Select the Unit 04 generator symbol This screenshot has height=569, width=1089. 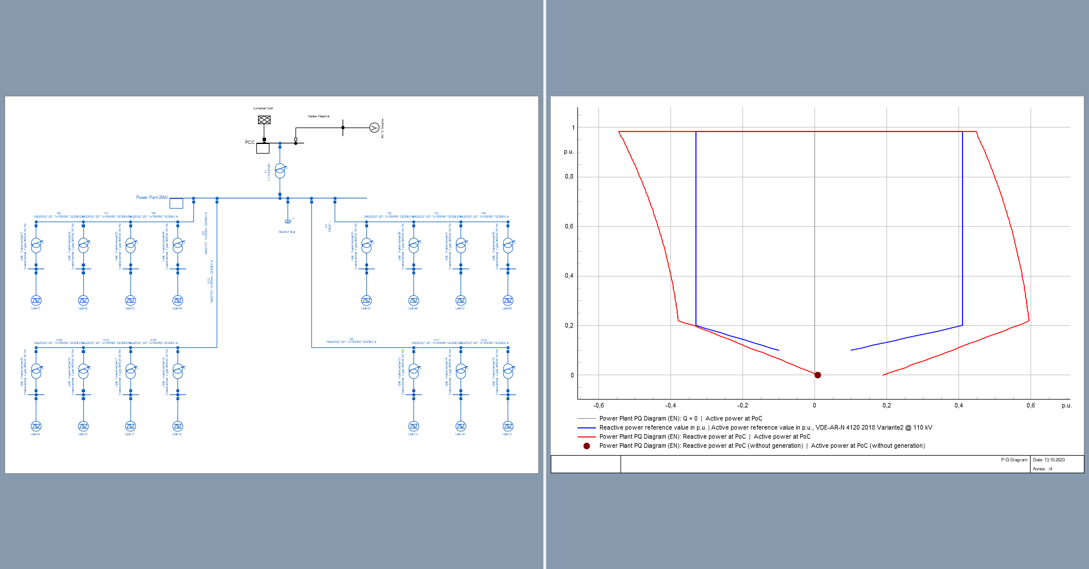pos(178,300)
